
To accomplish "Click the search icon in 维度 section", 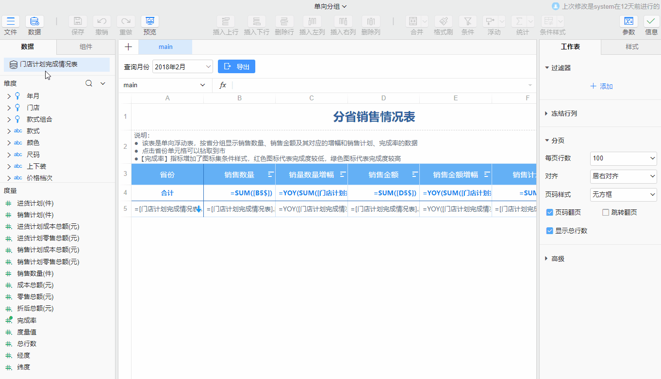I will 89,83.
